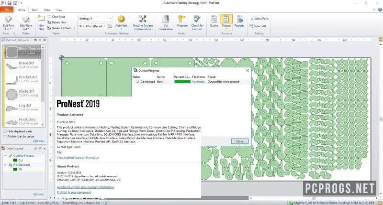Open the File menu
Viewport: 383px width, 205px height.
click(x=7, y=10)
